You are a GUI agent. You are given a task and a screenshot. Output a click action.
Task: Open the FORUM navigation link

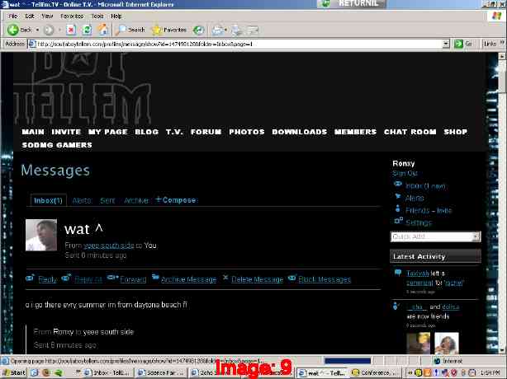click(x=206, y=132)
